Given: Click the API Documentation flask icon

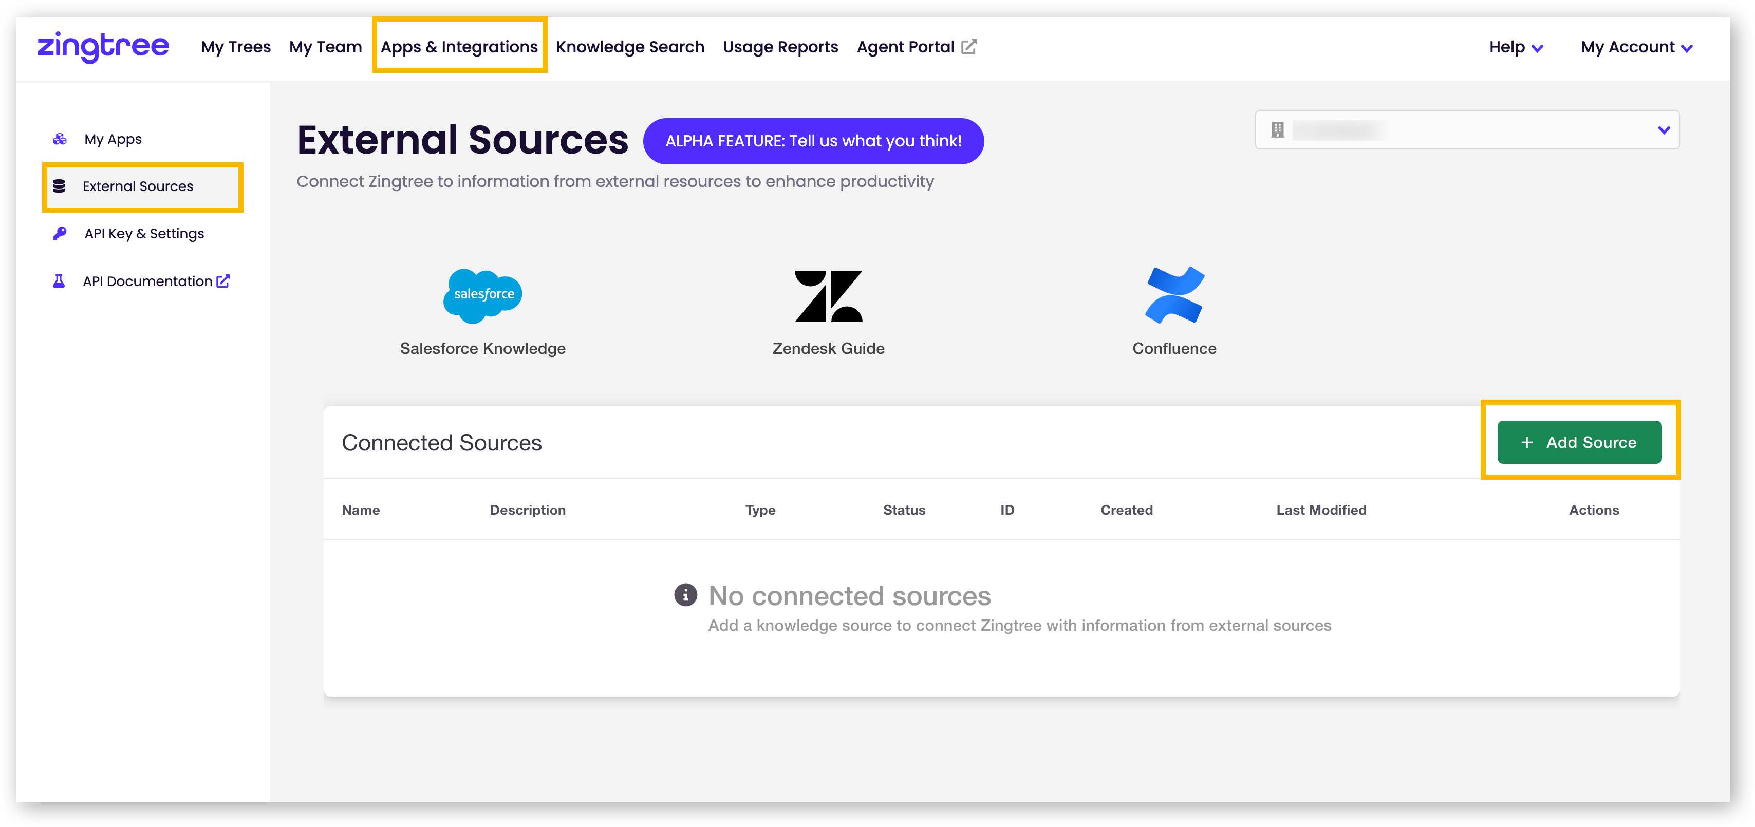Looking at the screenshot, I should (x=59, y=281).
